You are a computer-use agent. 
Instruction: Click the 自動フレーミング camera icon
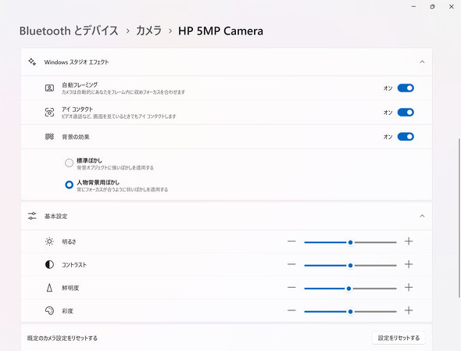point(49,88)
